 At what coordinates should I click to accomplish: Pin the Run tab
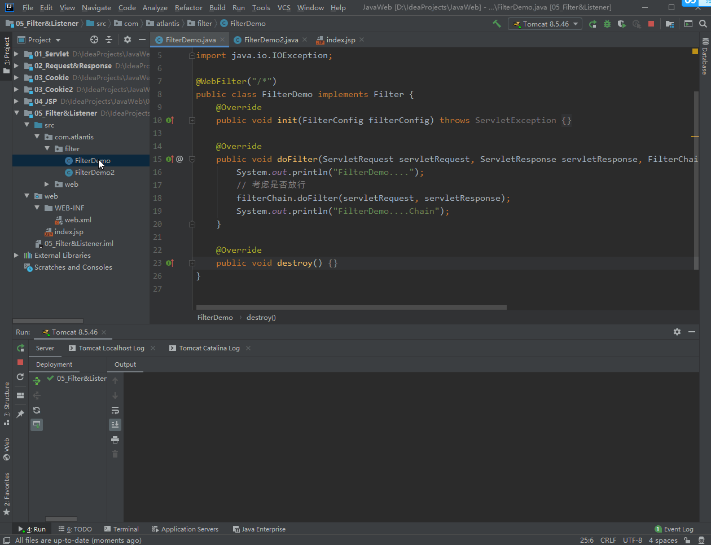point(20,414)
